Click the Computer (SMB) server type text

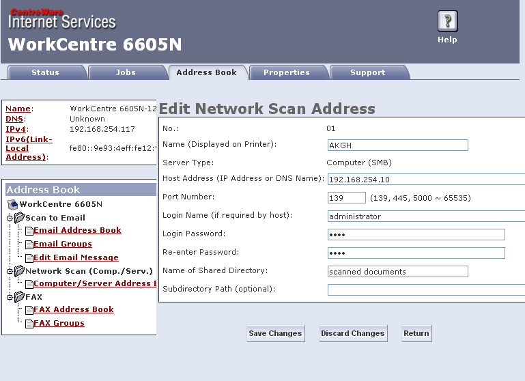click(x=359, y=163)
